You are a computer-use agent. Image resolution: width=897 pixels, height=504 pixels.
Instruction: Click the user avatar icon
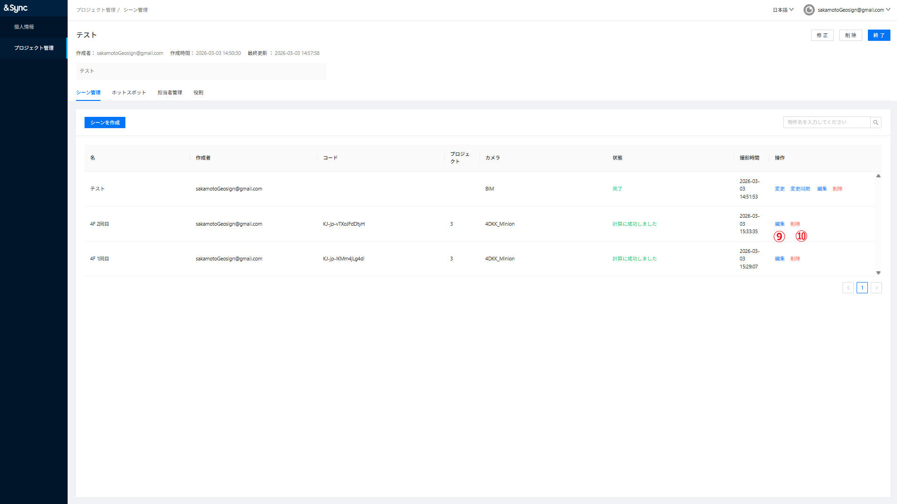pos(809,10)
